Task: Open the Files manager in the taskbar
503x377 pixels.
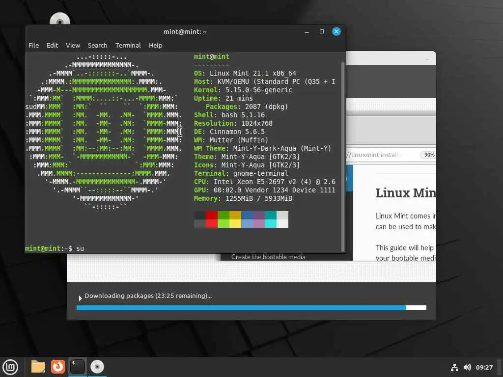Action: tap(38, 367)
